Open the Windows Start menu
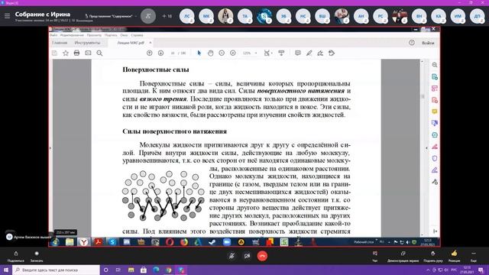 click(6, 270)
